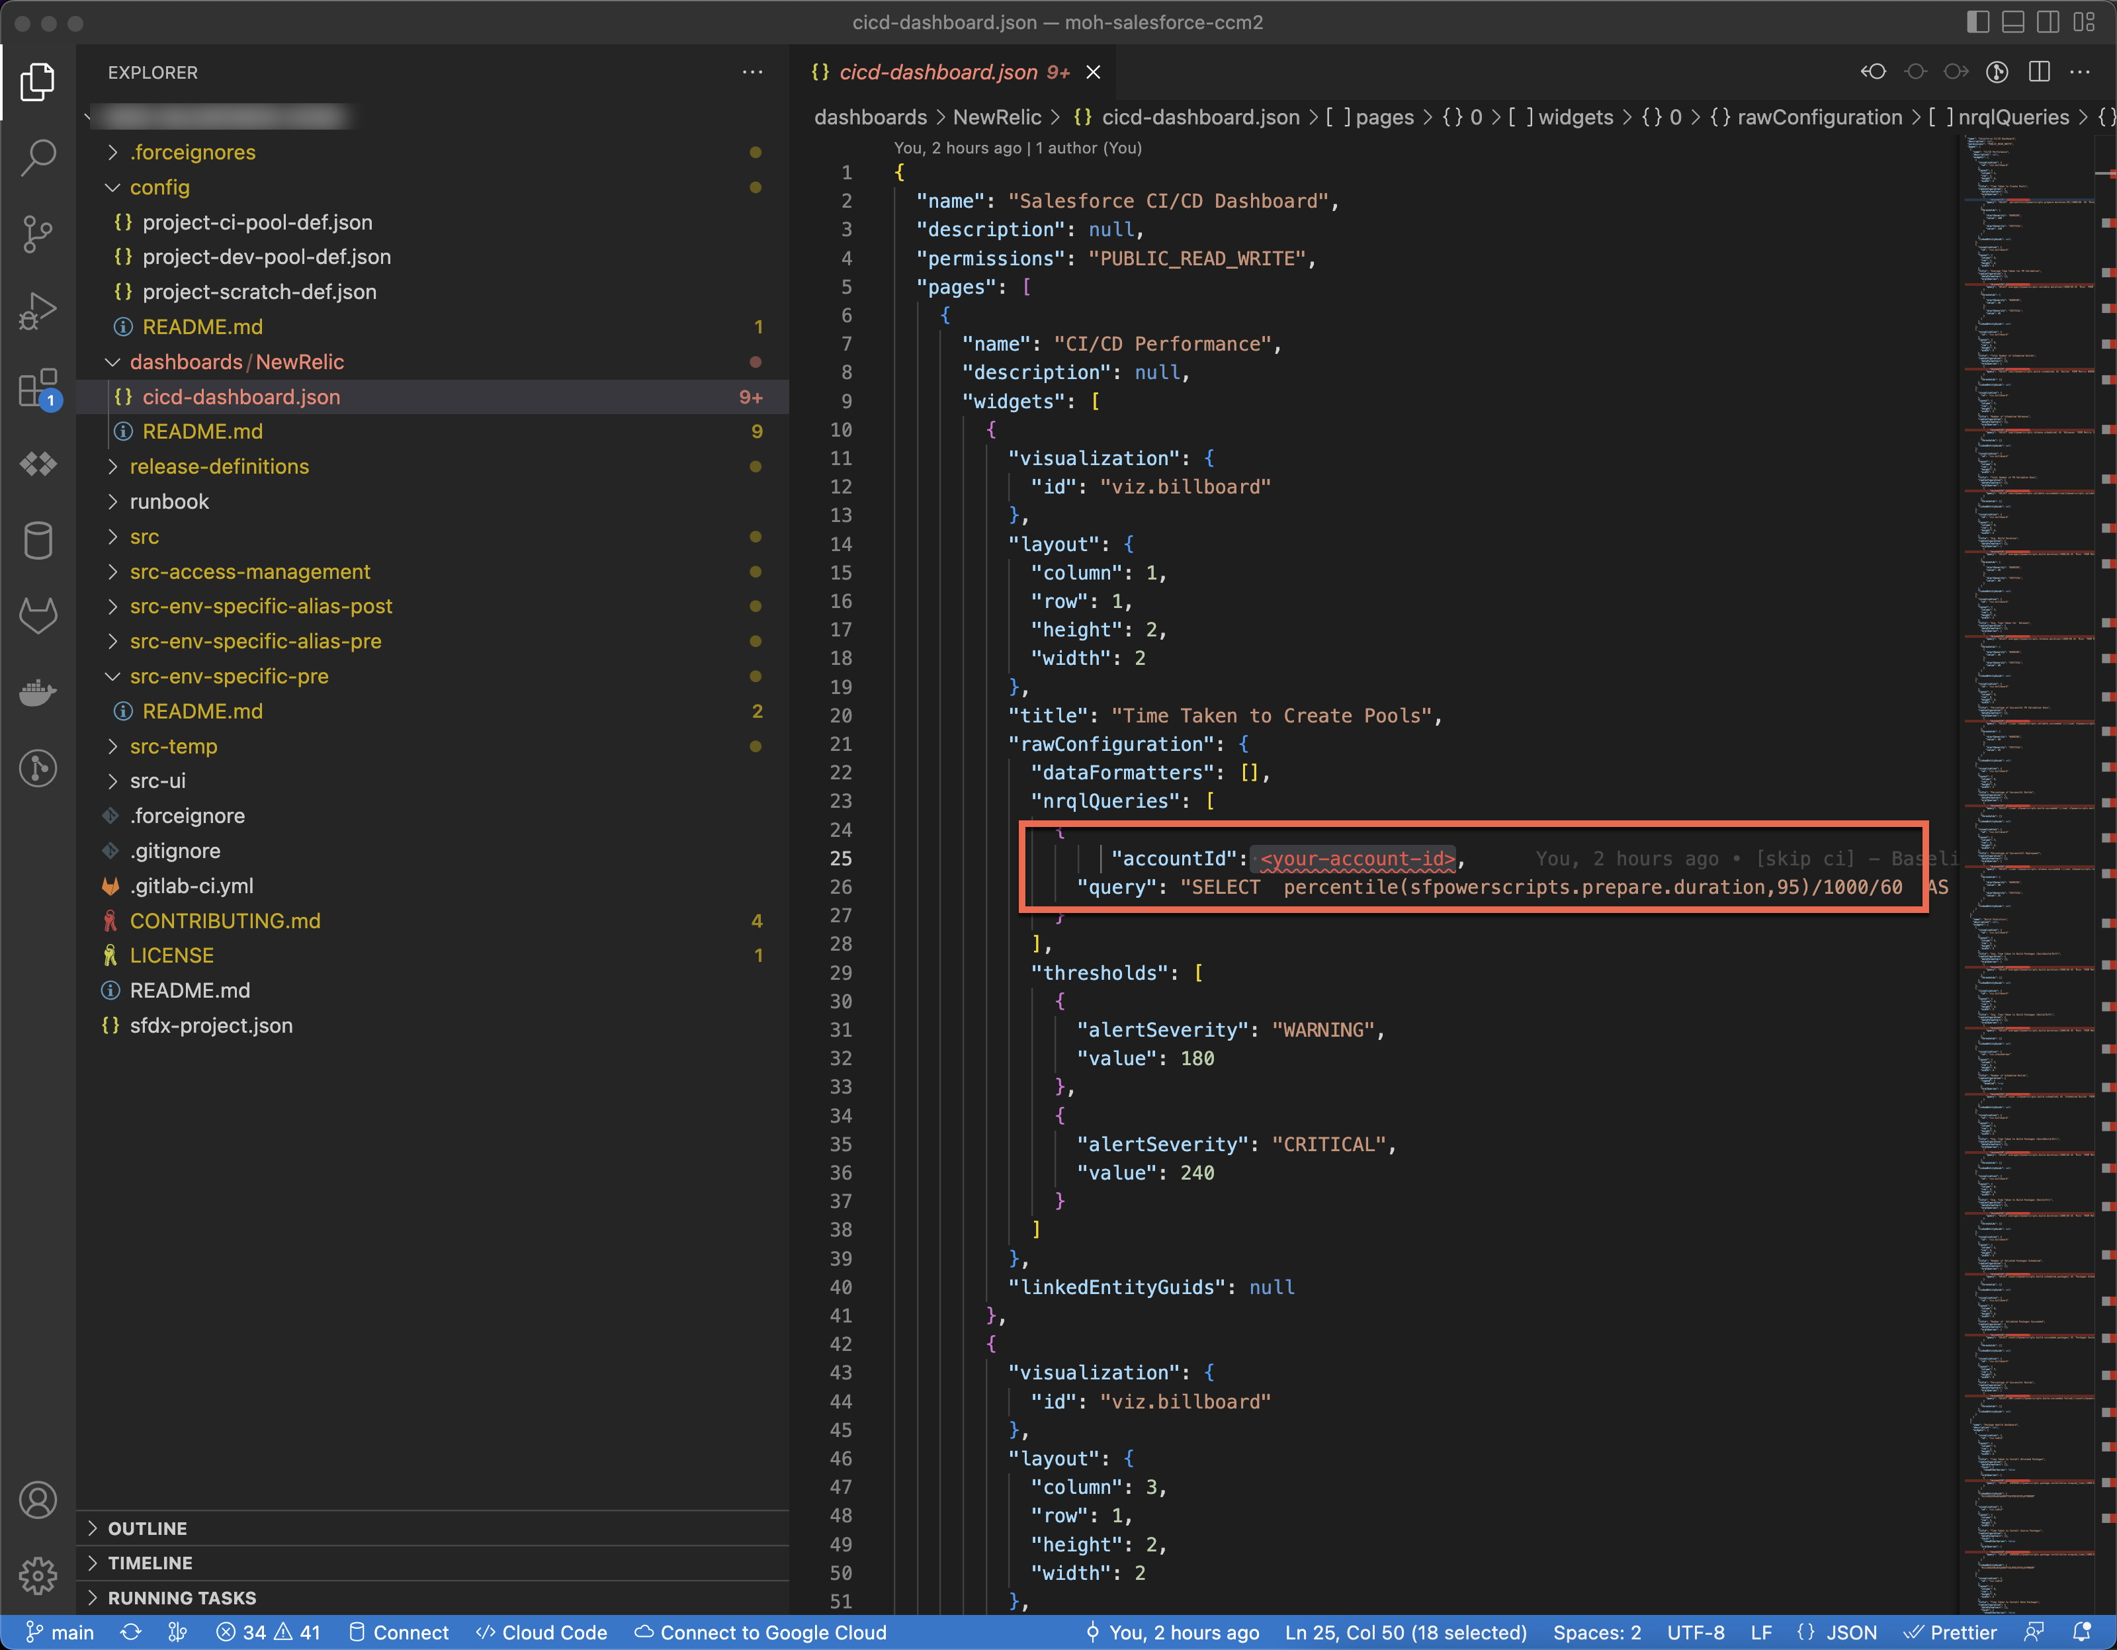Open the GitLab Workflow activity bar icon
Image resolution: width=2117 pixels, height=1650 pixels.
click(x=38, y=615)
